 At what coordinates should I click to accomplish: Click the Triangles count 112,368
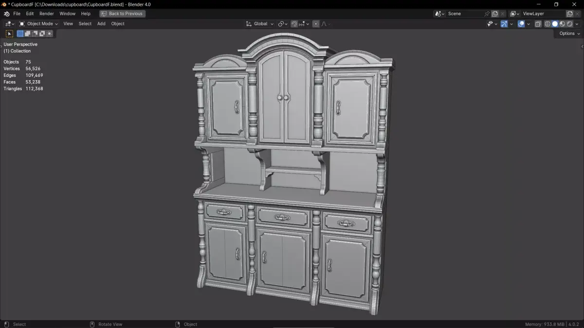tap(34, 89)
